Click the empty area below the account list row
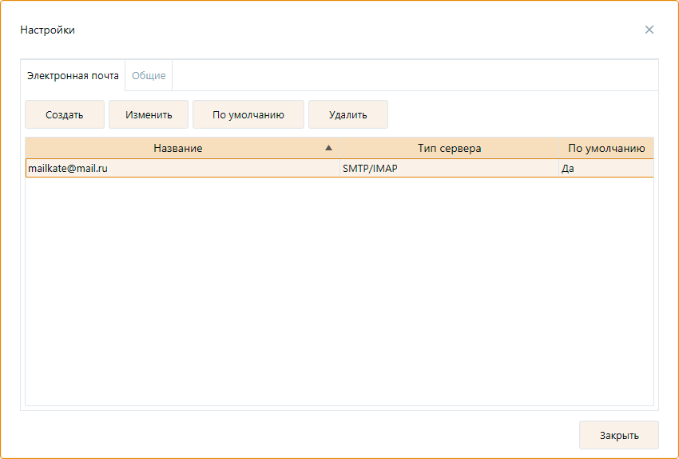This screenshot has height=459, width=679. 339,288
